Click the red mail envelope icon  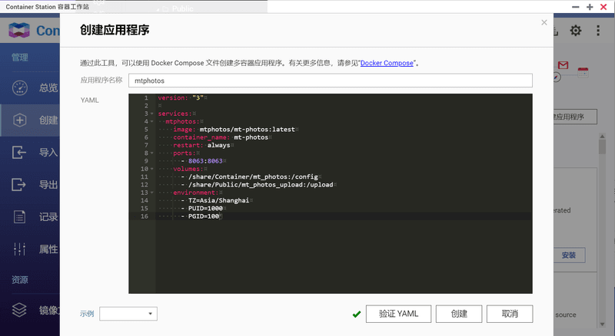pyautogui.click(x=563, y=65)
